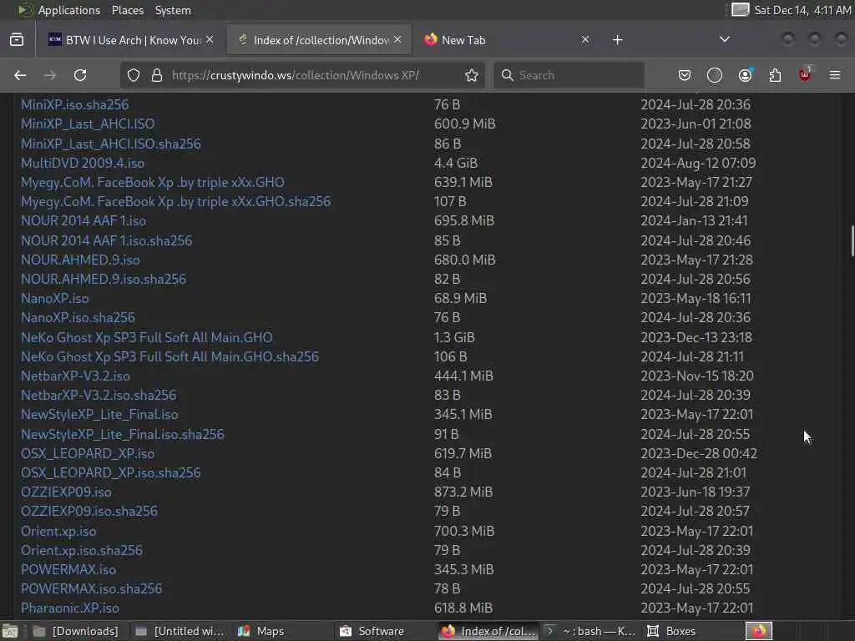
Task: Open NOUR 2014 AAF 1.iso link
Action: [x=83, y=220]
